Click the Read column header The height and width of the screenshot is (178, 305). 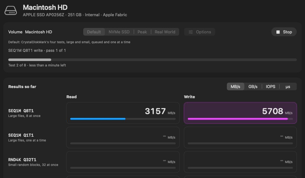tap(71, 97)
